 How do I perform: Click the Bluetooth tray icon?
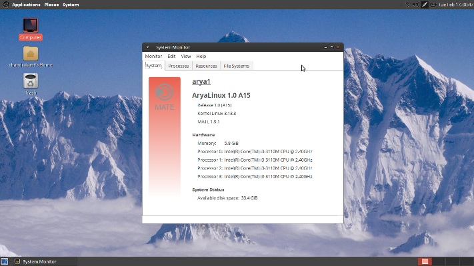(407, 4)
